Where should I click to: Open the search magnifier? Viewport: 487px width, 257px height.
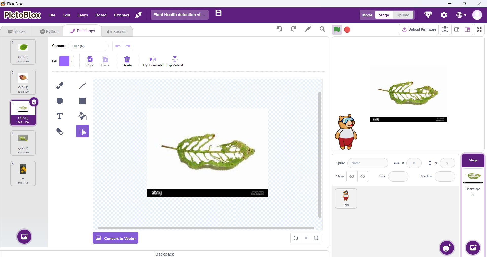(322, 29)
